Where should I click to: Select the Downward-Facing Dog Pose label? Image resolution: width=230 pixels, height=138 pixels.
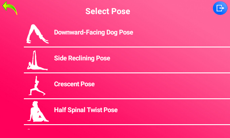tap(93, 32)
